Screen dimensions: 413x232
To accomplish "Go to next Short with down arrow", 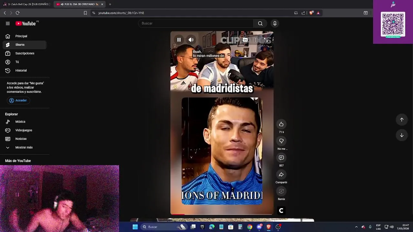I will pyautogui.click(x=402, y=135).
